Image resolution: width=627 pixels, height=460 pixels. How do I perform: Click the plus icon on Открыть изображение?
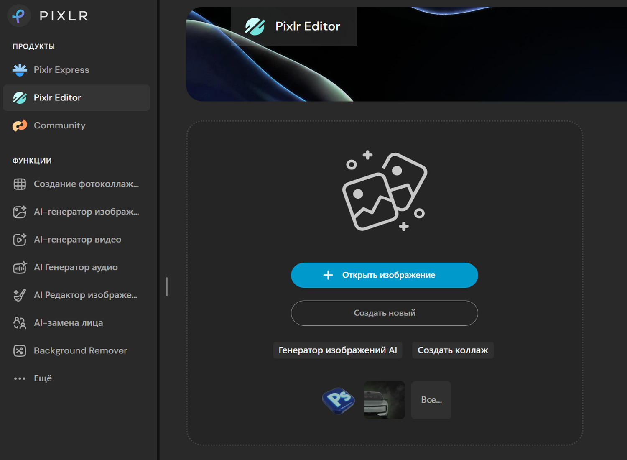click(x=328, y=275)
